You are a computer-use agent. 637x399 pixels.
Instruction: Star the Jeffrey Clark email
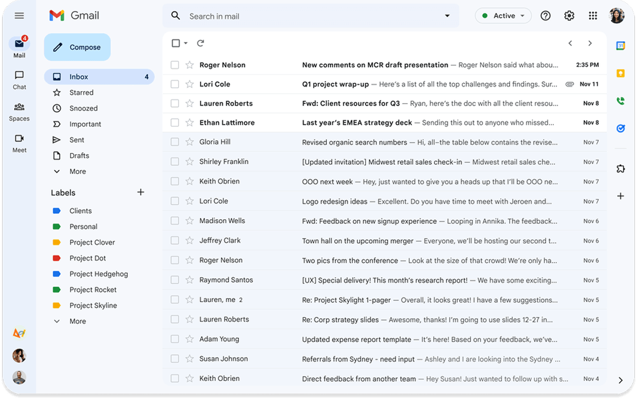coord(190,241)
